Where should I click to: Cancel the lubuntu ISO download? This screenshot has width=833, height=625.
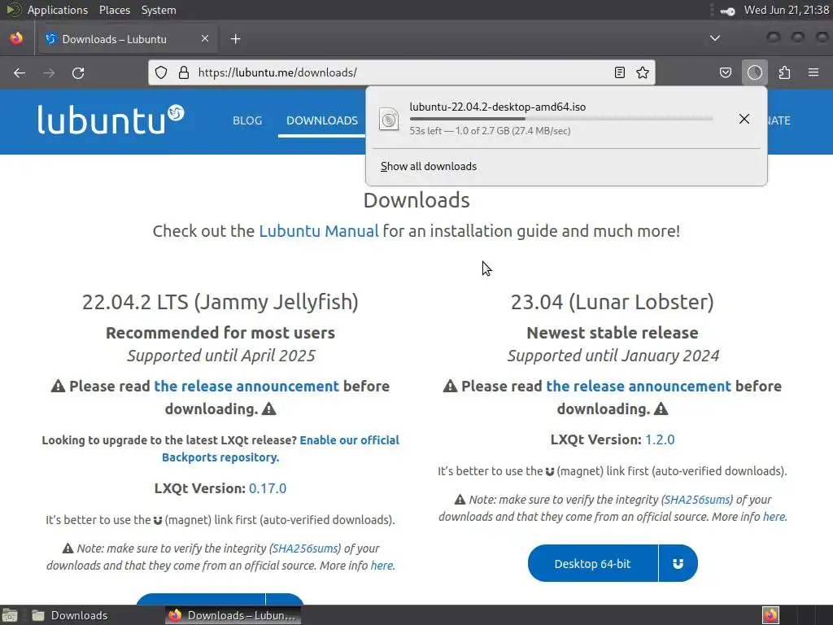(744, 119)
